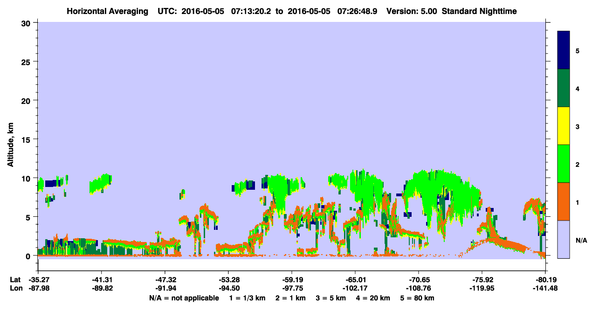Click the orange color bar segment 1
Viewport: 606px width, 311px height.
coord(564,201)
